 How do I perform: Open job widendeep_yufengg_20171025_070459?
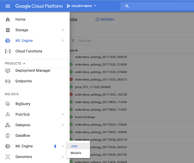click(101, 72)
